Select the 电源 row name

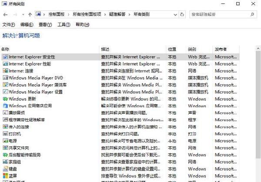tap(13, 141)
